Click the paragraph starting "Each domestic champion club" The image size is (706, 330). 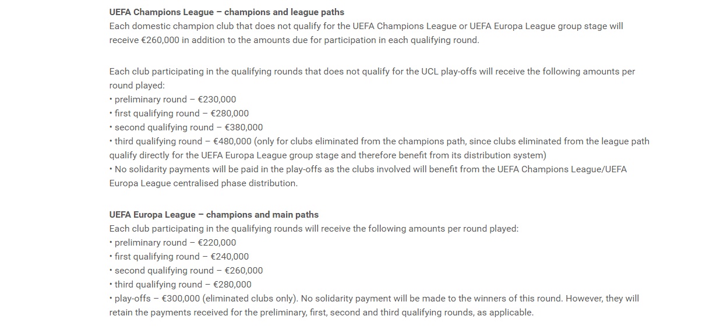(x=366, y=27)
